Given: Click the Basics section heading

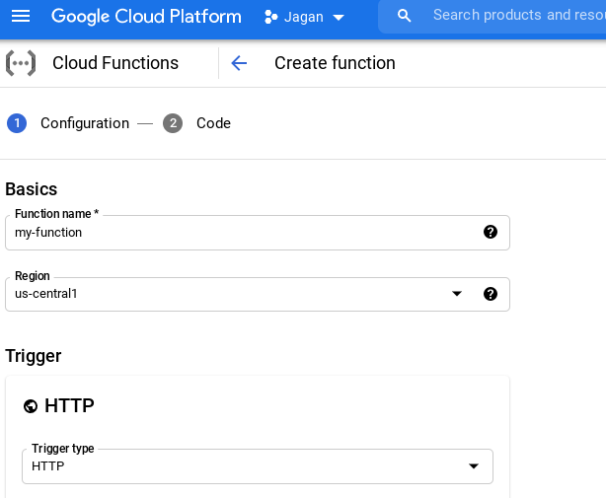Looking at the screenshot, I should pos(32,189).
